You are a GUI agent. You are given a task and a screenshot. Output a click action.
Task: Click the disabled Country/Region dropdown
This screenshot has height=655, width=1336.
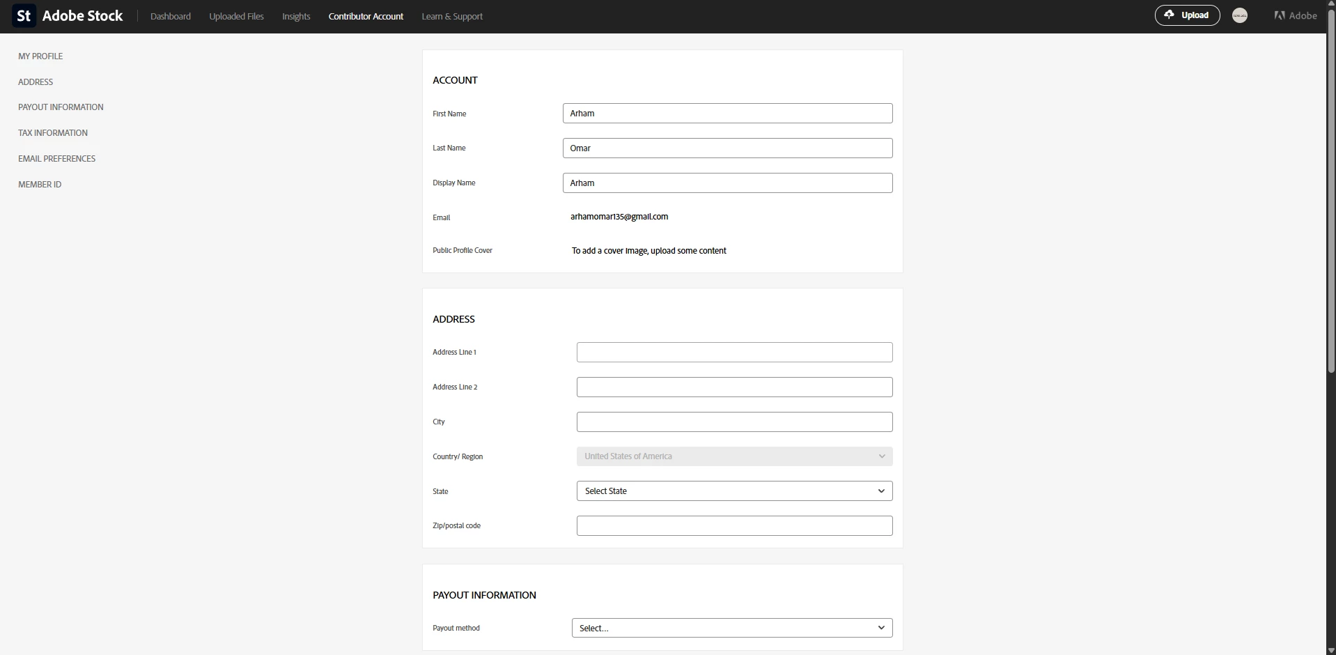(x=734, y=456)
